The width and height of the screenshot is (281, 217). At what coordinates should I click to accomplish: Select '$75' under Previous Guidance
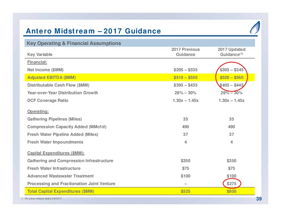[185, 169]
